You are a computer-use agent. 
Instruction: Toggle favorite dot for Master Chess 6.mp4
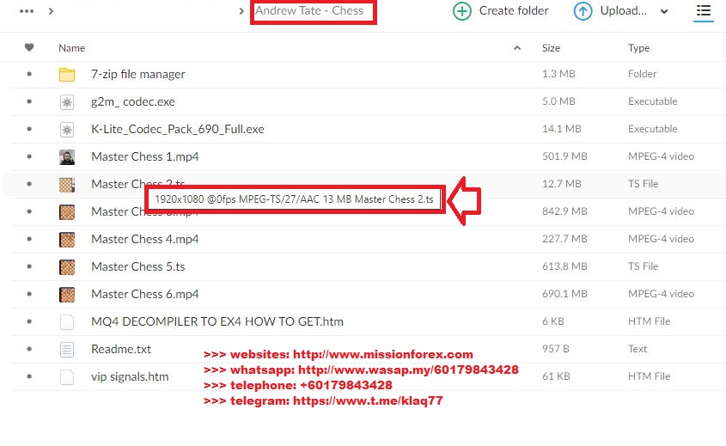point(29,294)
